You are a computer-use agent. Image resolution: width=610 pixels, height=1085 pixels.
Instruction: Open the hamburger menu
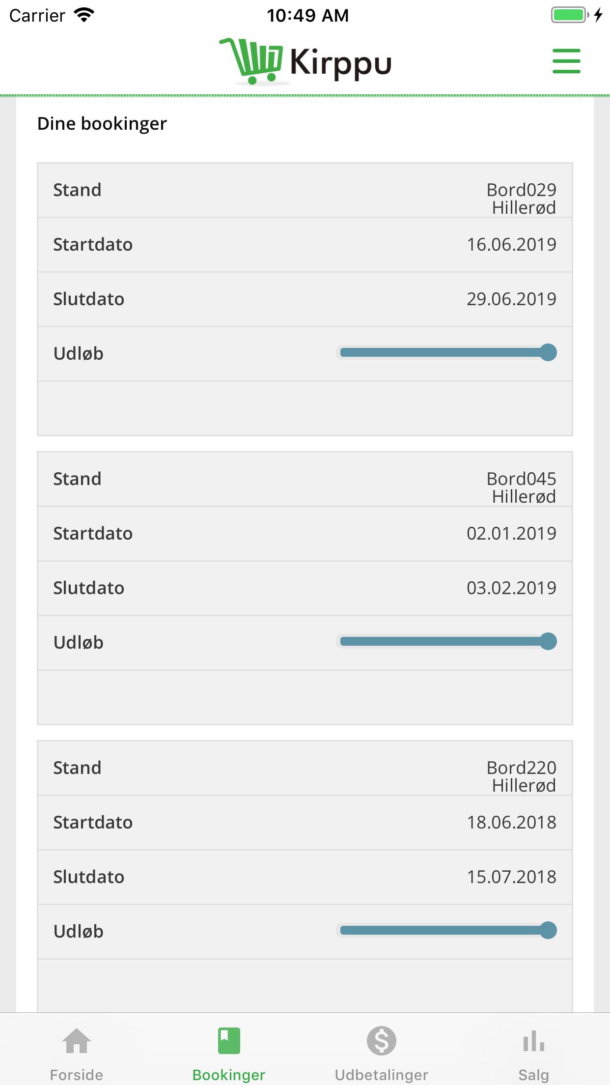[x=566, y=61]
